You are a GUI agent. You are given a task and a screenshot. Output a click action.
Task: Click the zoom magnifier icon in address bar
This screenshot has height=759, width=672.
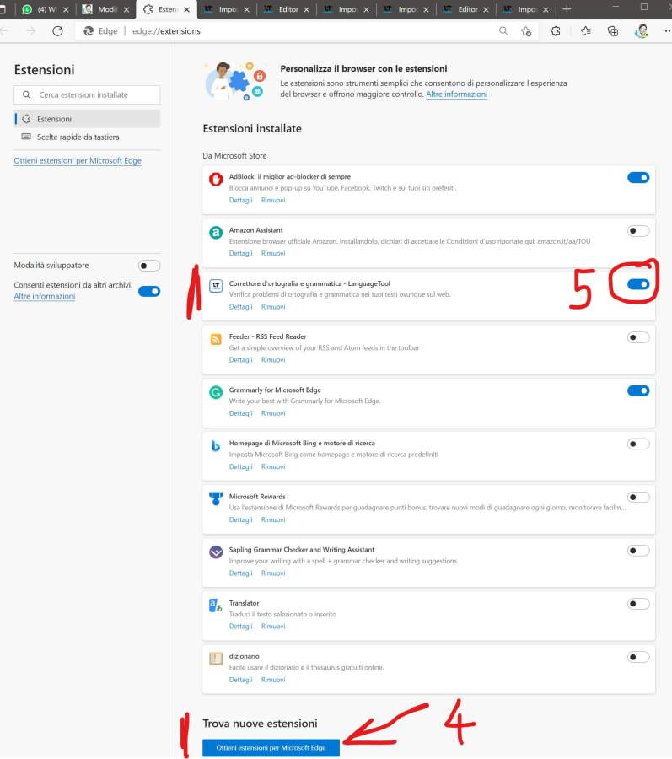[x=503, y=31]
